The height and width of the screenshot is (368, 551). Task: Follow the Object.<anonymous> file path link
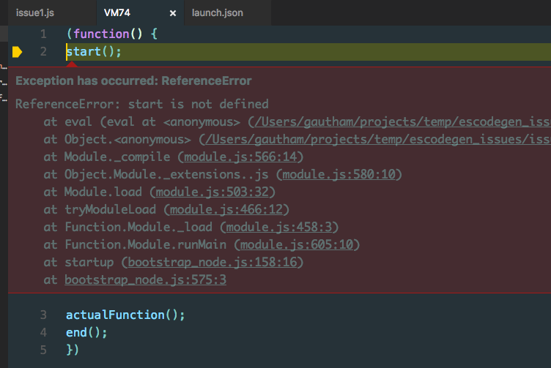(378, 139)
